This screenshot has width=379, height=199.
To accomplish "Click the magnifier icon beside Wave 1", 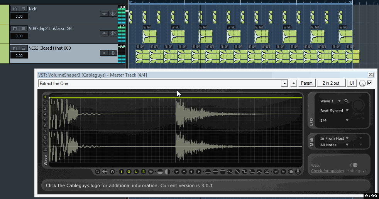I will click(346, 101).
